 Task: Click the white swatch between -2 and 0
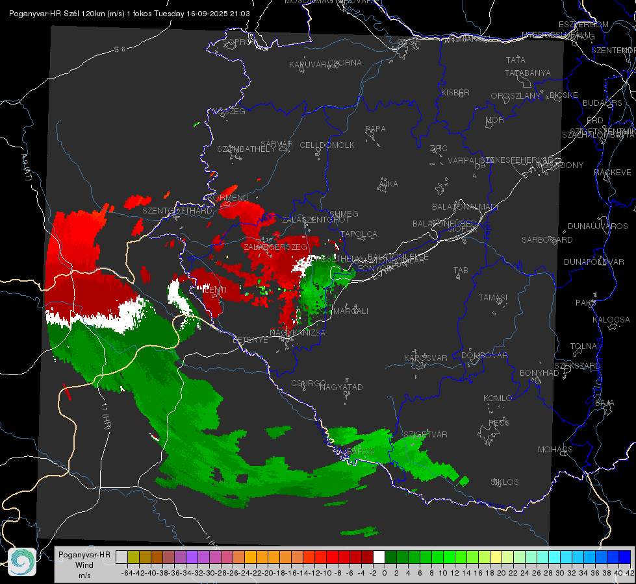point(379,557)
